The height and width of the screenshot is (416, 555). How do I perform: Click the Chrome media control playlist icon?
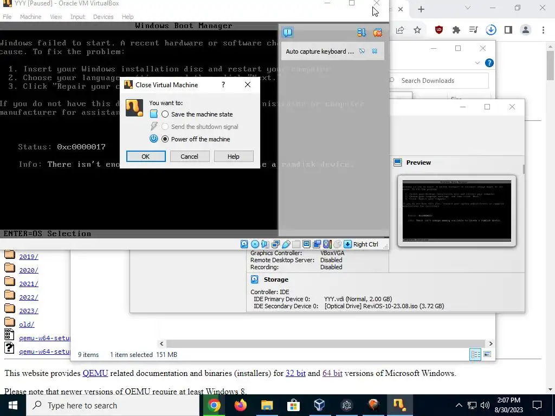click(x=473, y=30)
